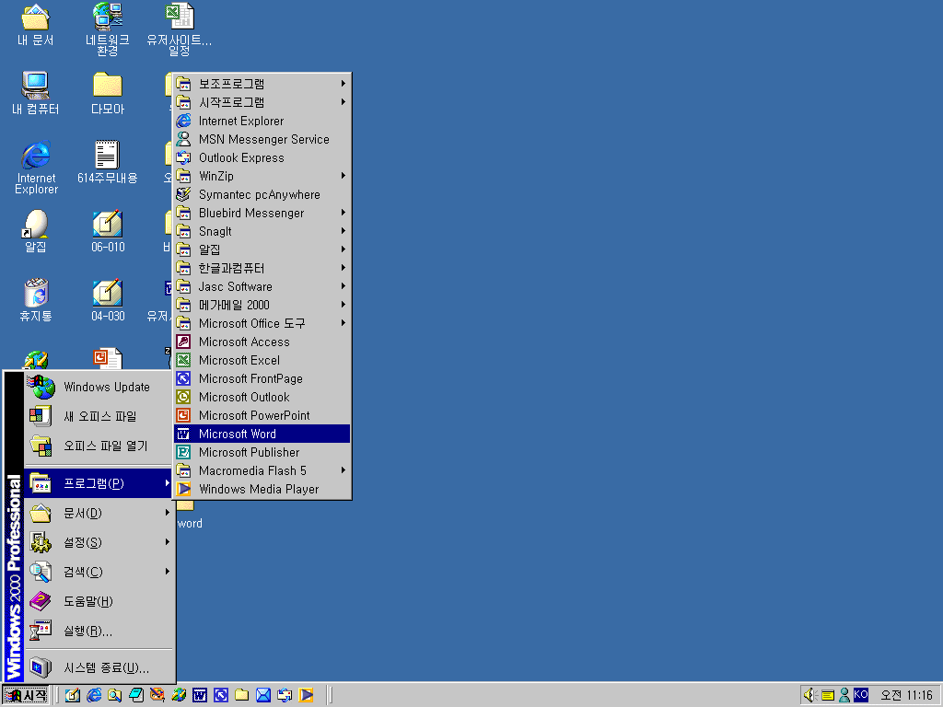Expand the 보조프로그램 submenu
Viewport: 943px width, 707px height.
[262, 84]
